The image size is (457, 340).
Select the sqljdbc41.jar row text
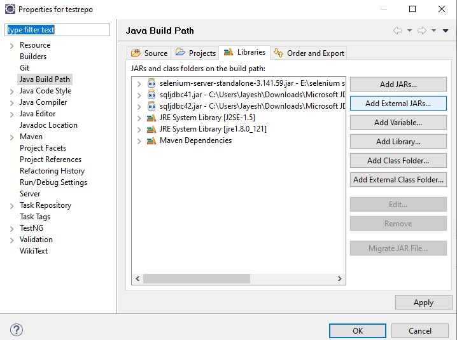click(x=253, y=95)
